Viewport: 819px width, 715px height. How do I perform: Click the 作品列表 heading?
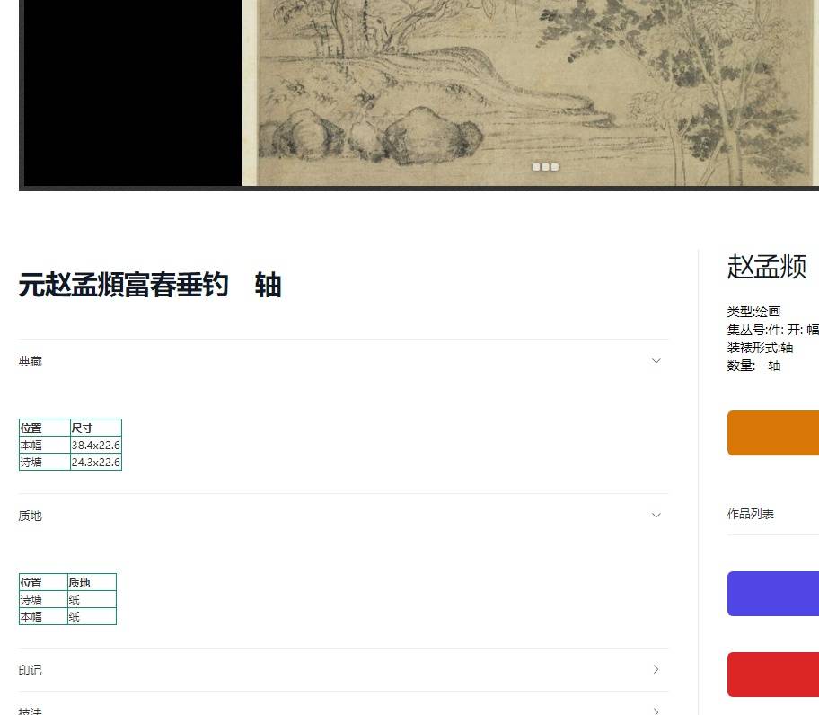(x=750, y=514)
